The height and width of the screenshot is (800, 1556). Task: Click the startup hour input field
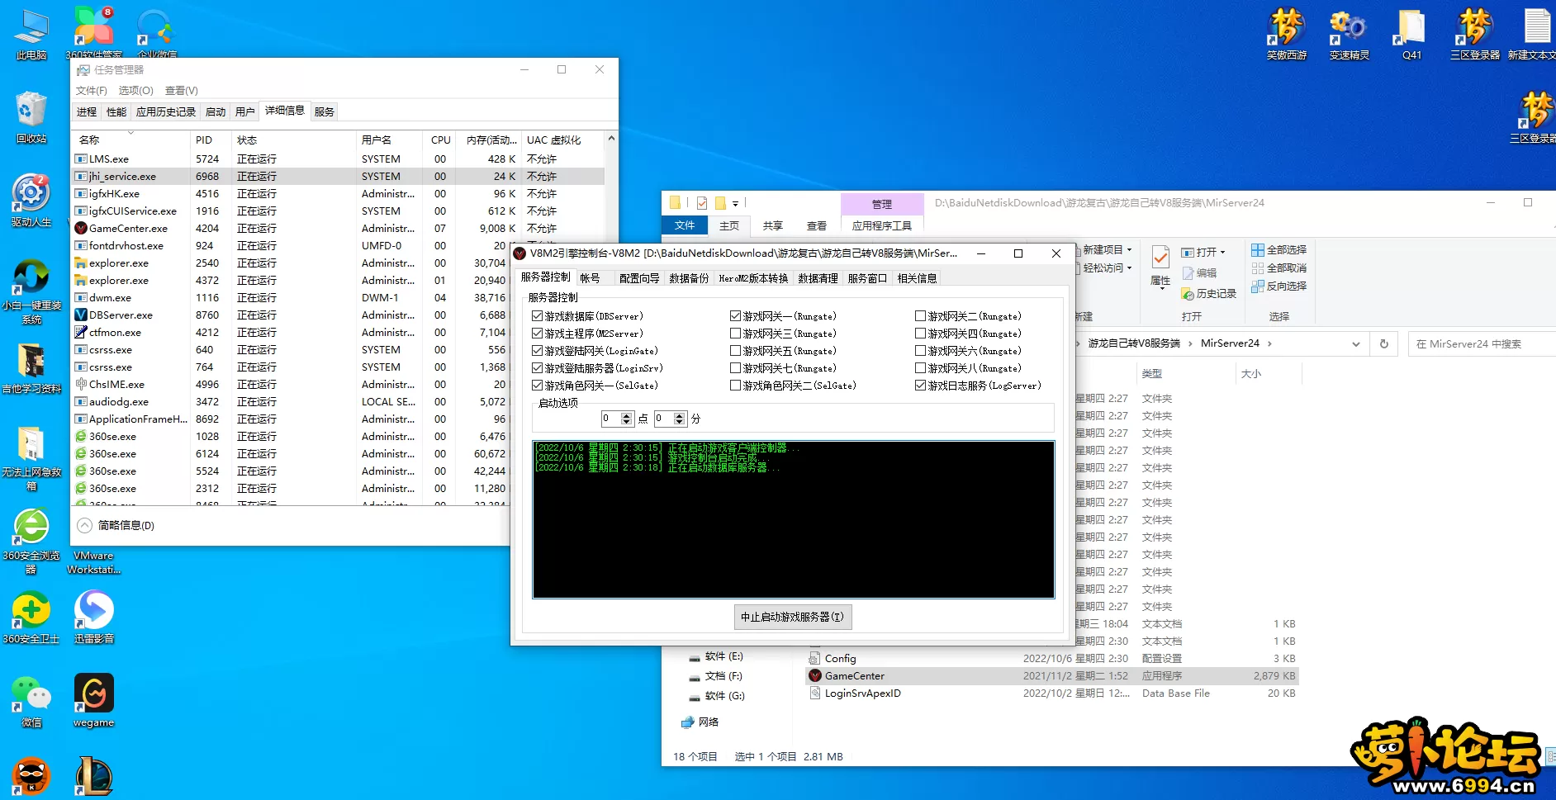point(611,419)
